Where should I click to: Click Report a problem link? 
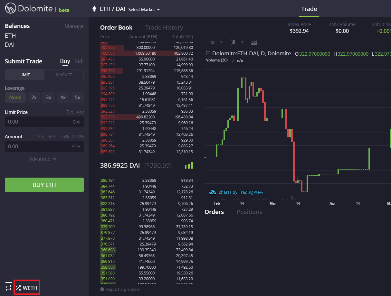tap(120, 289)
